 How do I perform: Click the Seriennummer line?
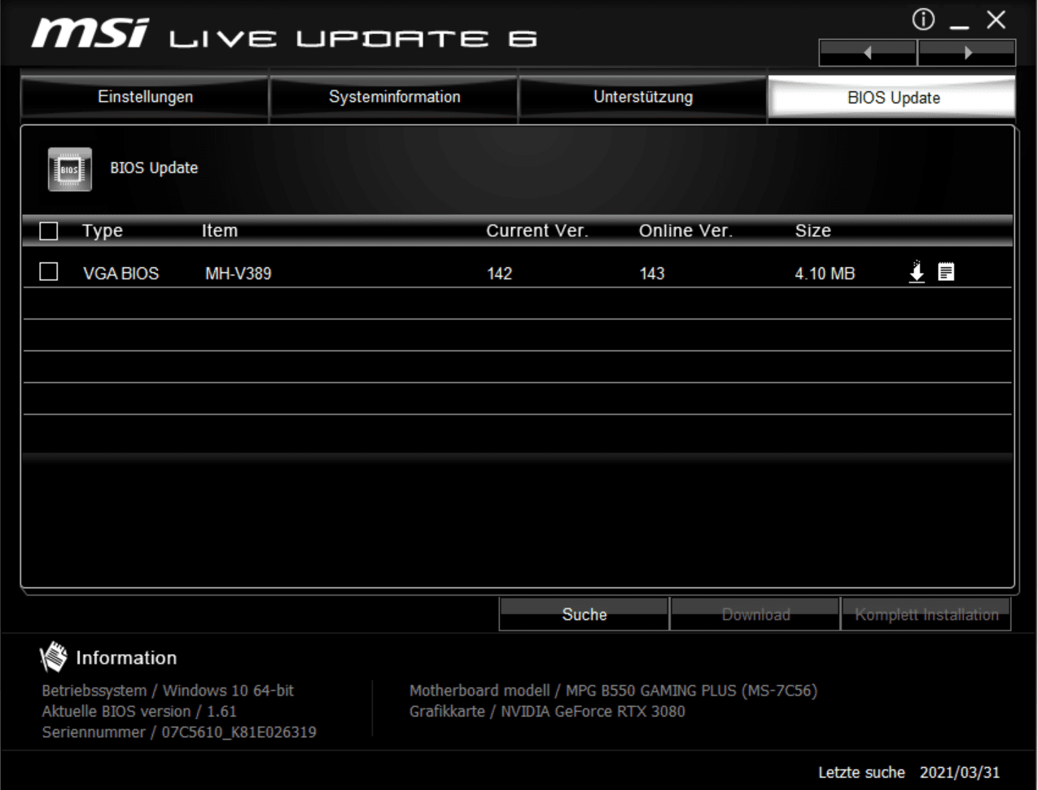179,732
